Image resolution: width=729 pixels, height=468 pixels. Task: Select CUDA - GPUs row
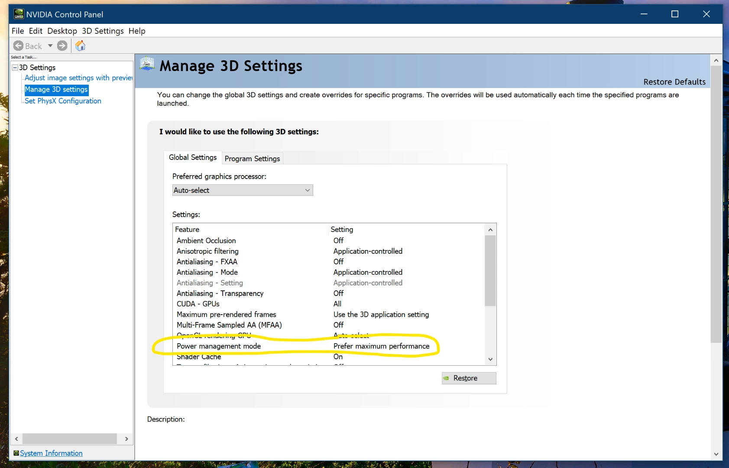click(328, 304)
